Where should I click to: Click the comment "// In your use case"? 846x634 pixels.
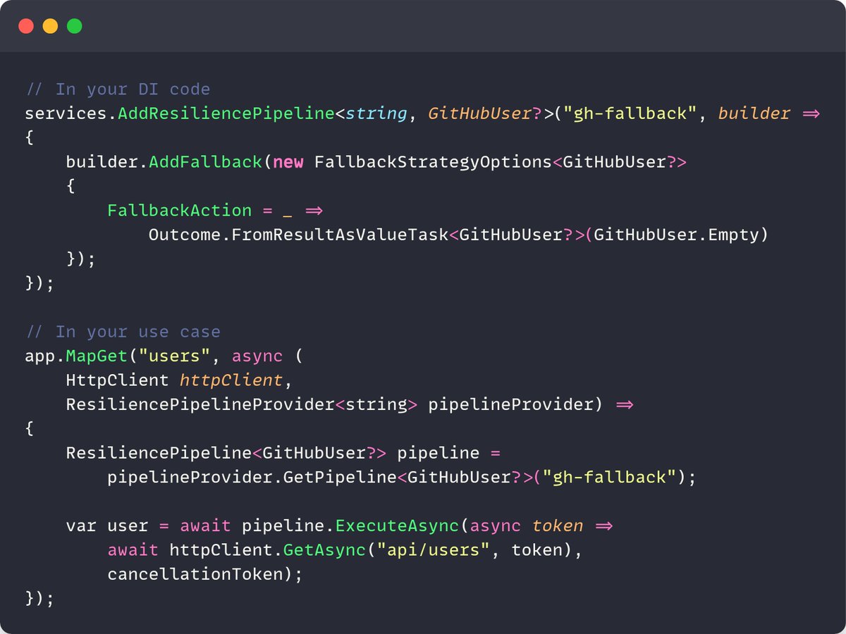coord(123,332)
